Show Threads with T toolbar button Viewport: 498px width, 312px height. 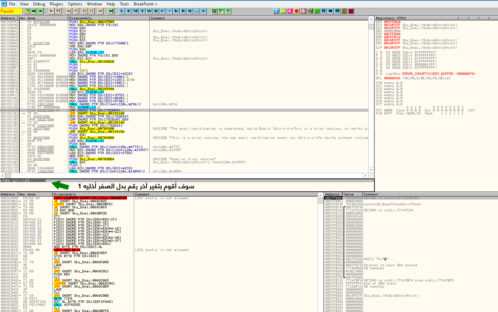tap(142, 11)
